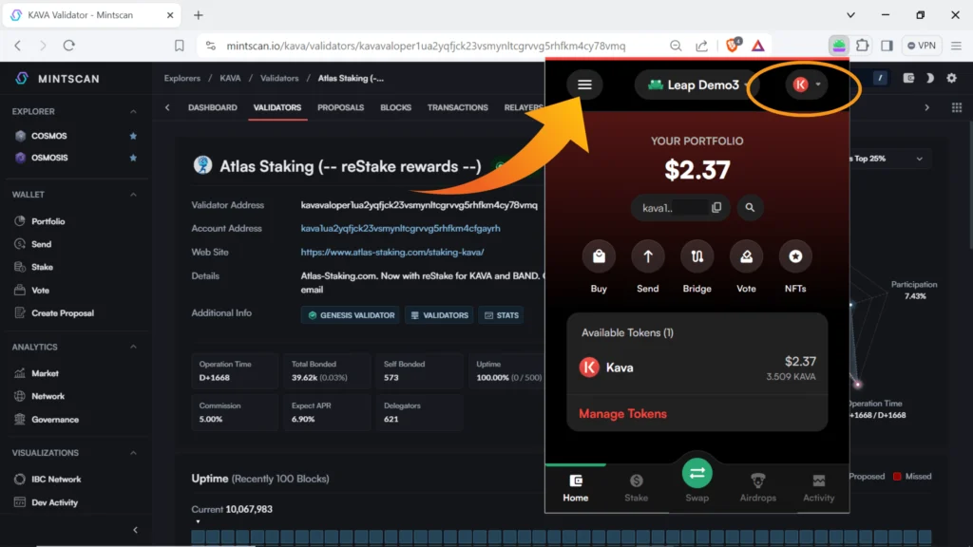Toggle the Osmosis favorite star
973x547 pixels.
133,158
